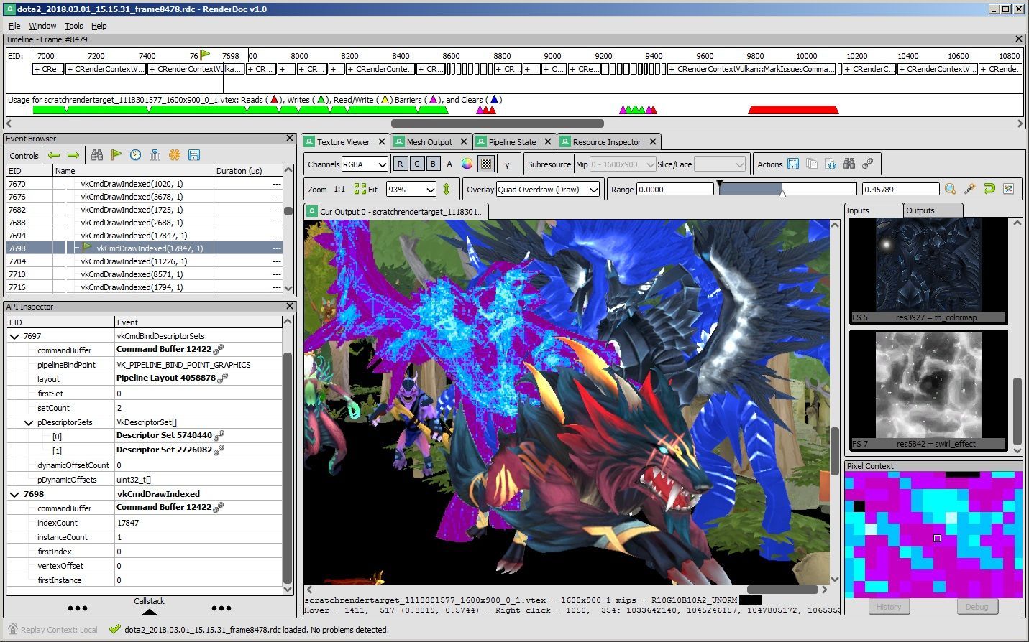Click the save disk icon next to Actions
The image size is (1029, 642).
pyautogui.click(x=793, y=164)
